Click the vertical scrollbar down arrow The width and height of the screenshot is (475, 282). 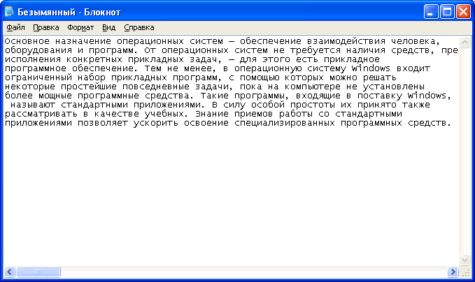click(x=465, y=260)
